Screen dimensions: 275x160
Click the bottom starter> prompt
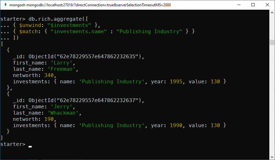13,144
